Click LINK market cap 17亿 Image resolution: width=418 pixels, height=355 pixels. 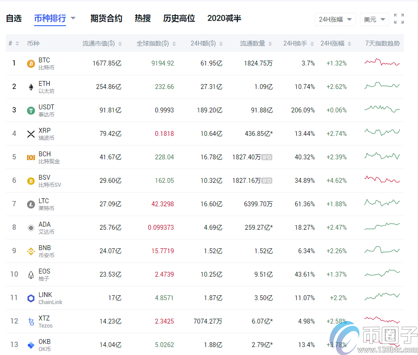115,298
